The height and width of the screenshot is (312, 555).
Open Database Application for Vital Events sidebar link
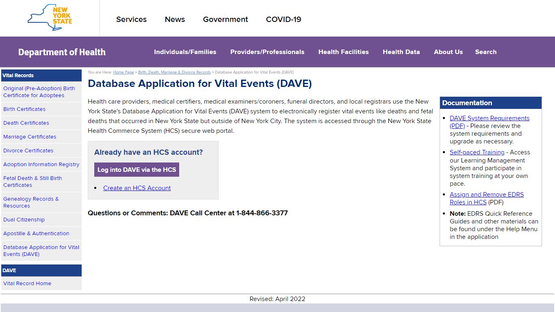(x=41, y=251)
